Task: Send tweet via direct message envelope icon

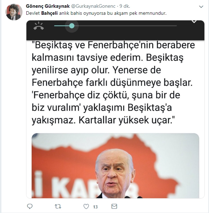Action: [x=114, y=206]
